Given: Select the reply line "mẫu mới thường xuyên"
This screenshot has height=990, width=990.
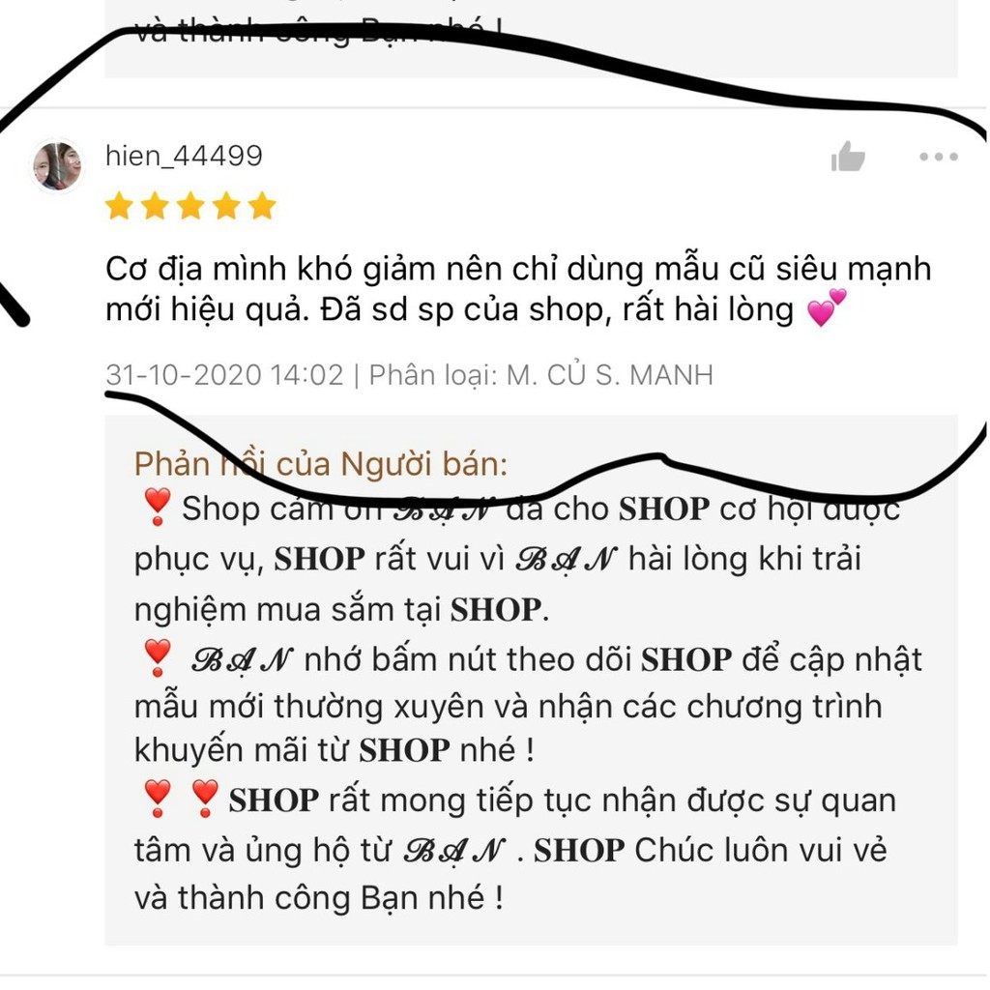Looking at the screenshot, I should [x=508, y=707].
